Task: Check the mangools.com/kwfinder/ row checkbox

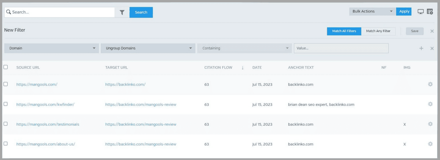Action: [x=5, y=104]
